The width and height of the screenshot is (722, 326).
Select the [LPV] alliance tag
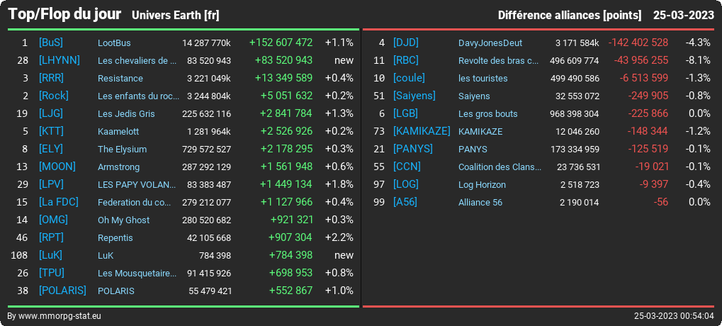[52, 185]
